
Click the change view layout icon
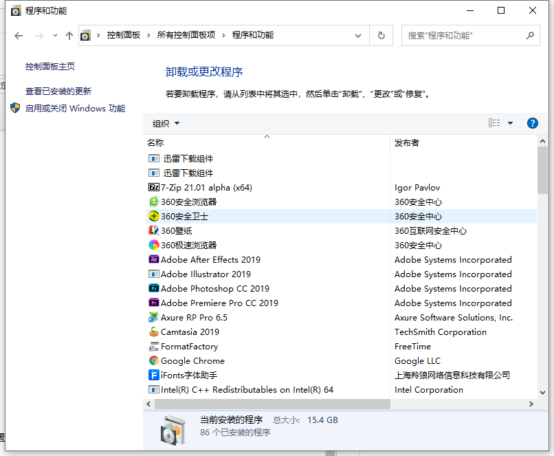click(494, 123)
